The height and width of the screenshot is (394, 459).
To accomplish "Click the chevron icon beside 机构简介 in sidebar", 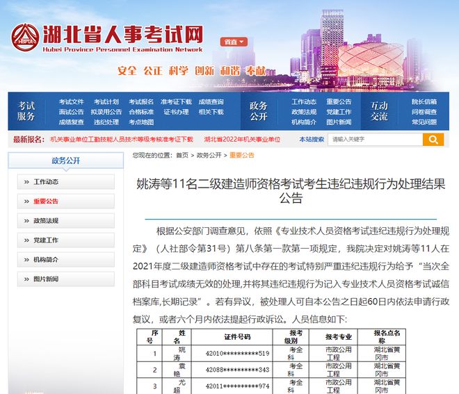I will click(26, 260).
